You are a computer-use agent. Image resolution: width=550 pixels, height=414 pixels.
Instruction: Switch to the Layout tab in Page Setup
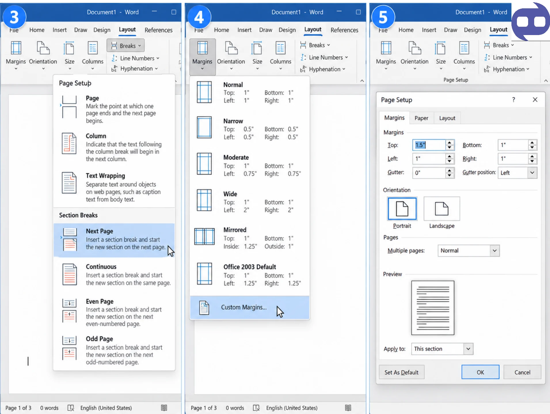pyautogui.click(x=447, y=118)
